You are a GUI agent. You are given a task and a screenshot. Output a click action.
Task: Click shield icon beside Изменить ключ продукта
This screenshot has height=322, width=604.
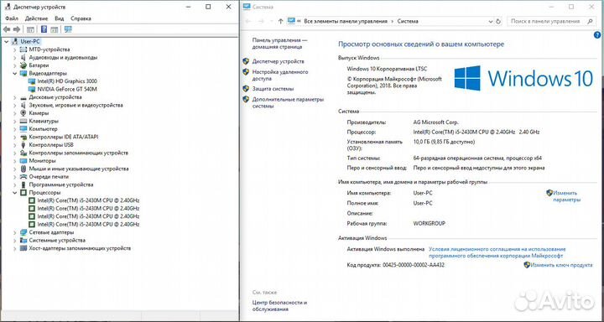point(527,265)
